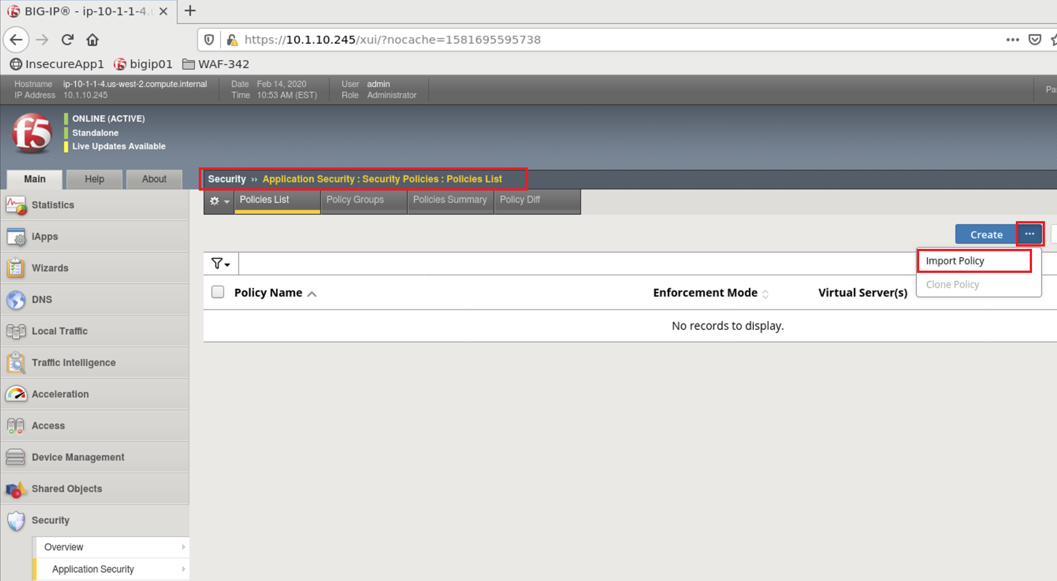Click into the policy filter search field
This screenshot has height=581, width=1057.
[x=577, y=264]
